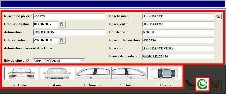Click the Permis de conduire input field
Screen dimensions: 226x94
pyautogui.click(x=178, y=57)
